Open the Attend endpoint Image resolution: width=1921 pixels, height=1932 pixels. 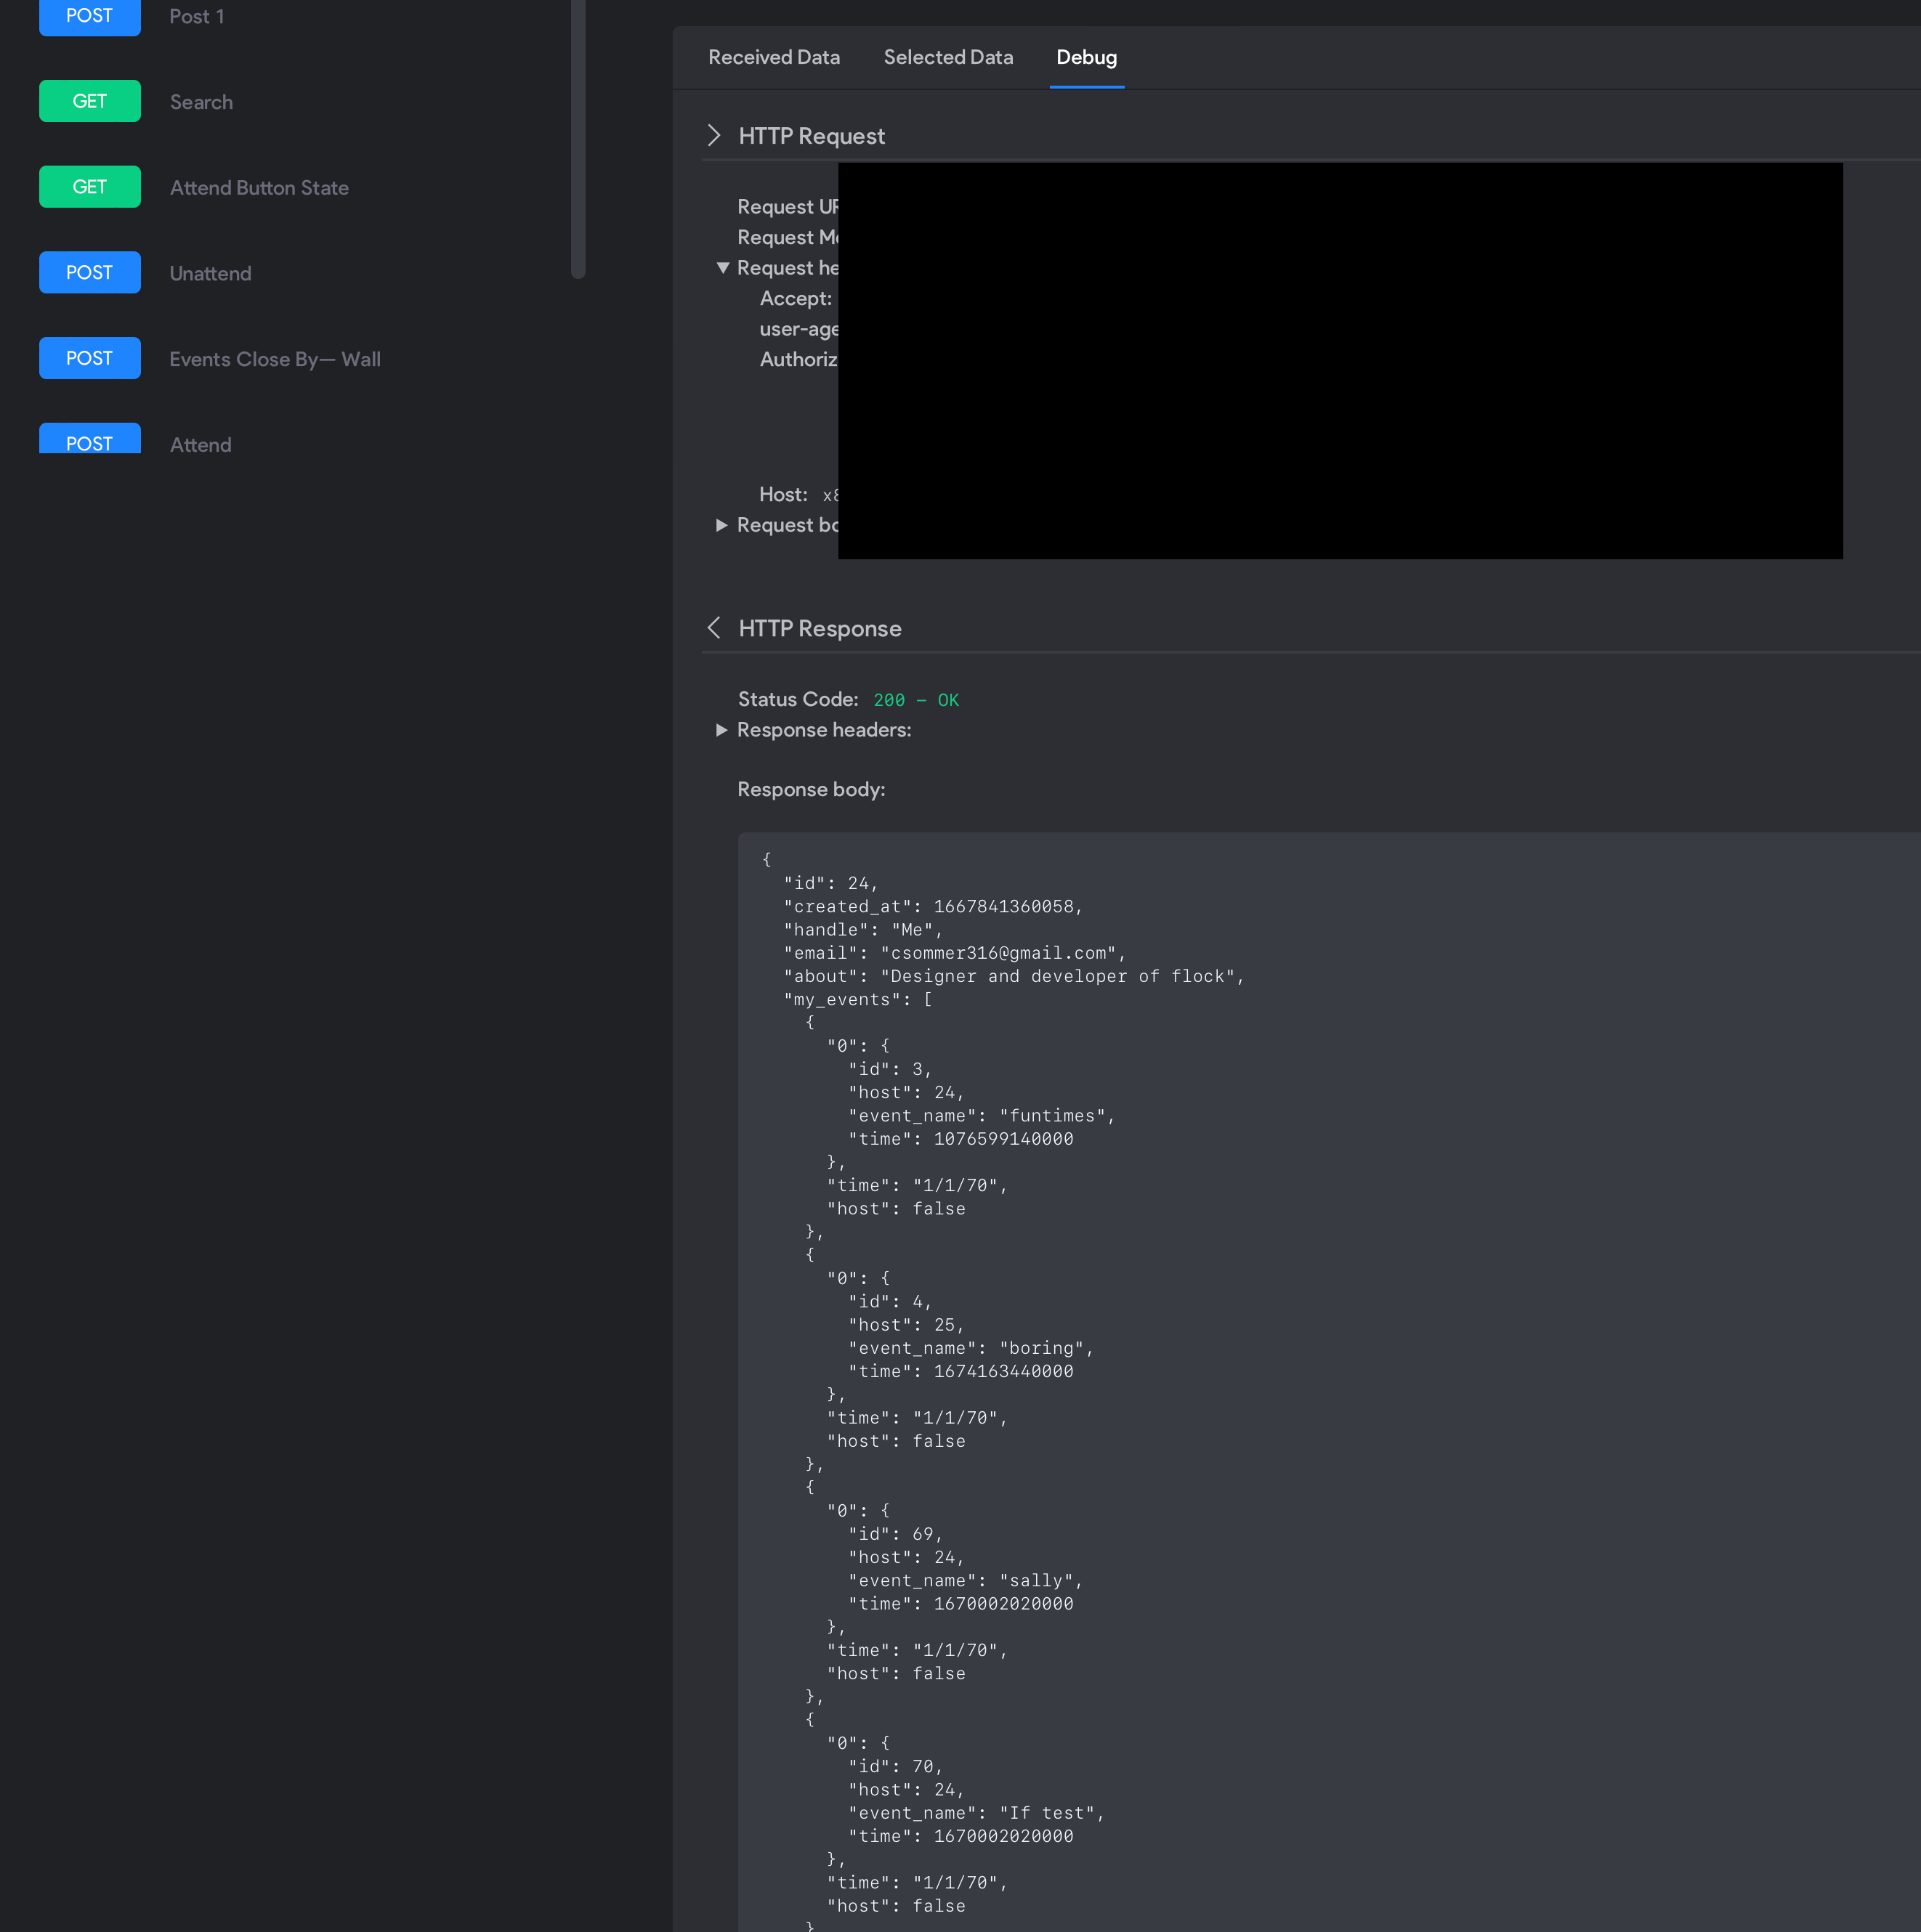tap(200, 445)
